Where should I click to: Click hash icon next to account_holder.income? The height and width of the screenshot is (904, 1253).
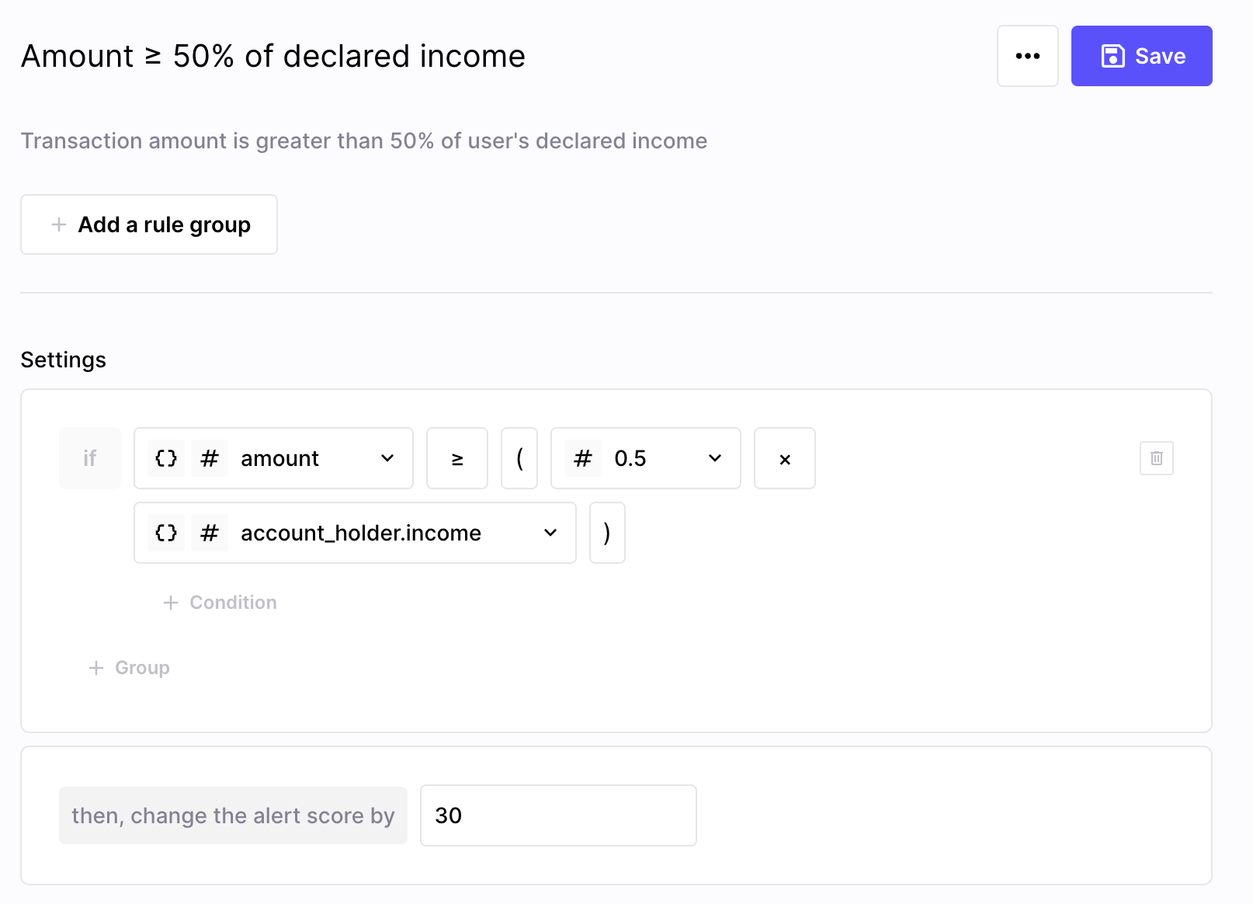tap(209, 533)
